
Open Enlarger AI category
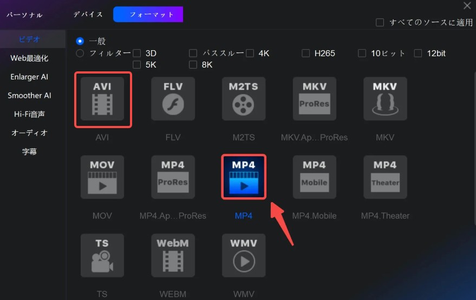[29, 77]
